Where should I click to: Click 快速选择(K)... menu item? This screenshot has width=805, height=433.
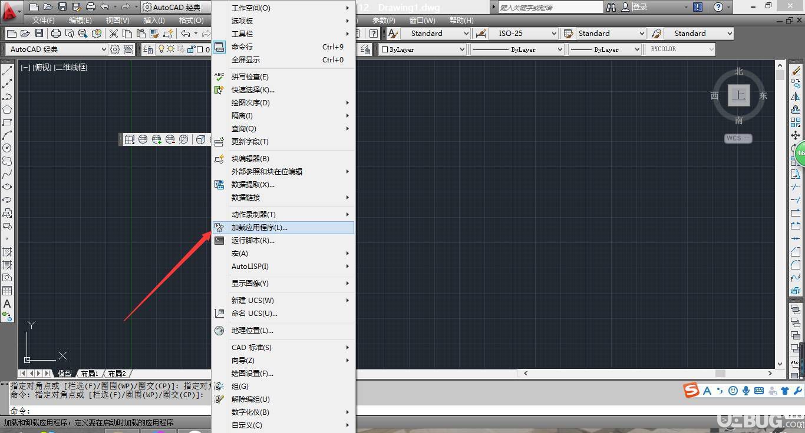click(283, 90)
